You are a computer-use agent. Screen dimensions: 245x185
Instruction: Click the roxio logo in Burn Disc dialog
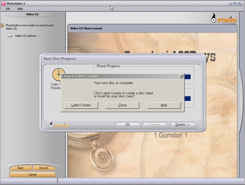coord(59,125)
